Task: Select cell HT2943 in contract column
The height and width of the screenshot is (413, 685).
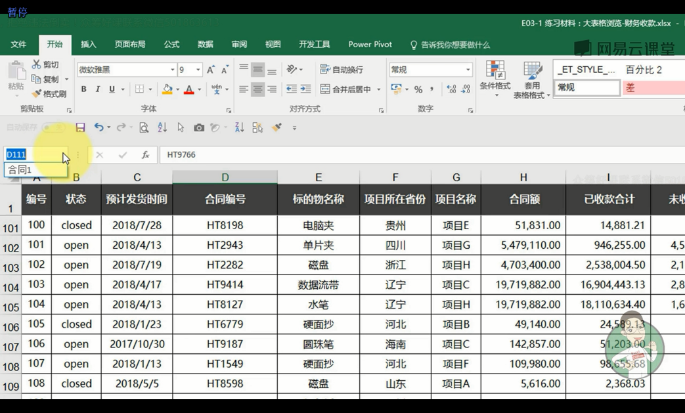Action: point(225,246)
